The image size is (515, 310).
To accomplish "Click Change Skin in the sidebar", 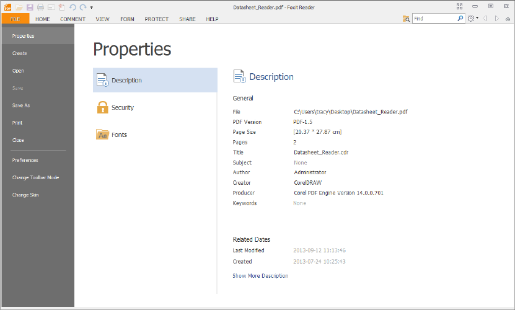I will [25, 195].
